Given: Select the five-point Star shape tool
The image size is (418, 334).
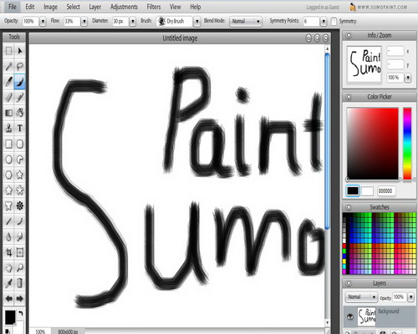Looking at the screenshot, I should [x=20, y=175].
